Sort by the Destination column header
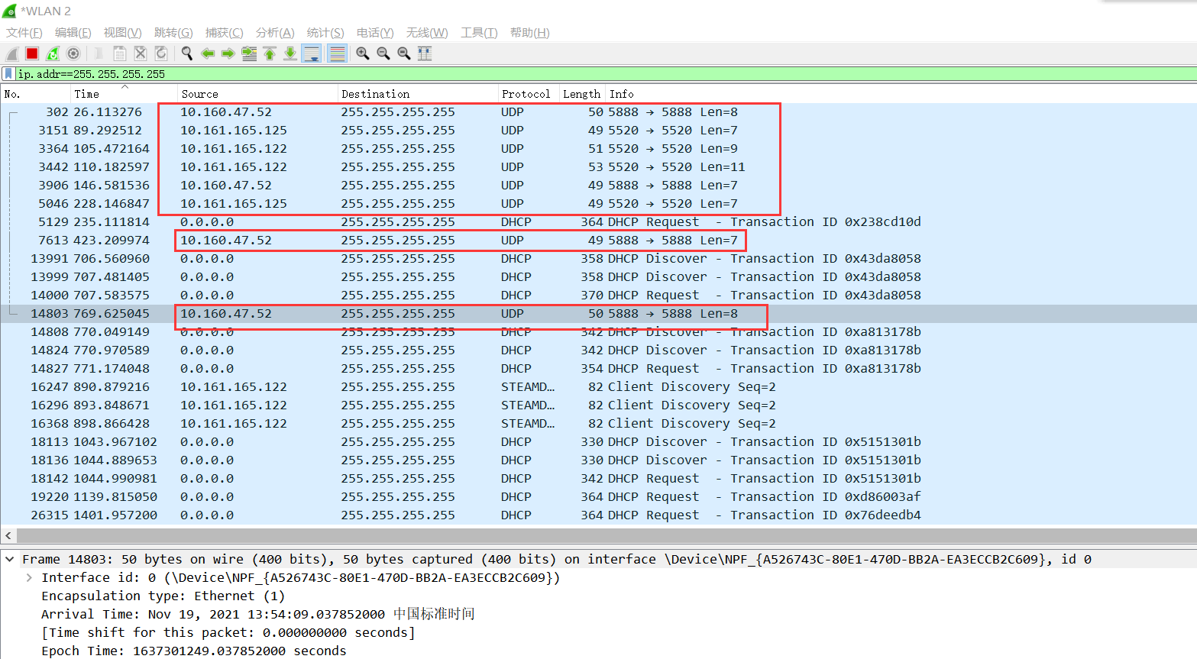Viewport: 1197px width, 659px height. (418, 94)
